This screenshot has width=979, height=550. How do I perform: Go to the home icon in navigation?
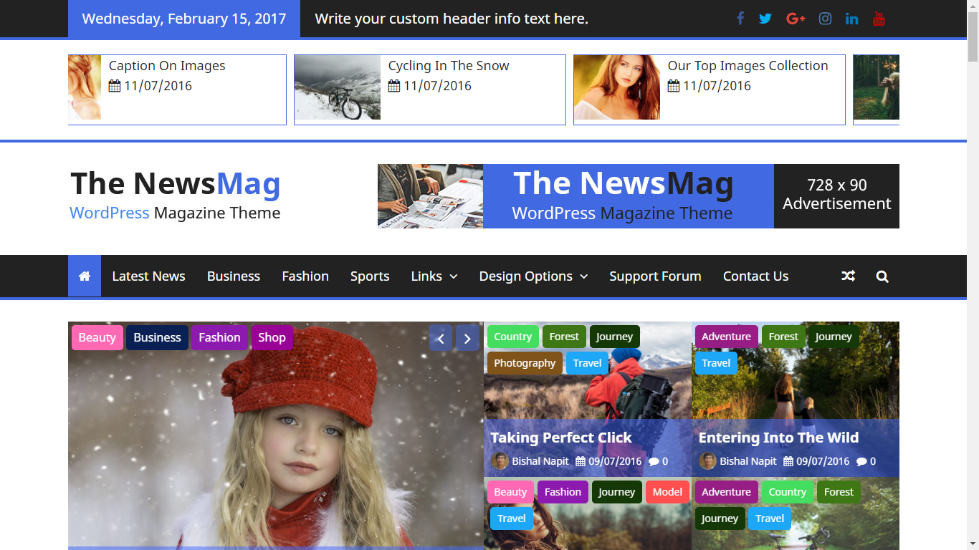(x=85, y=276)
